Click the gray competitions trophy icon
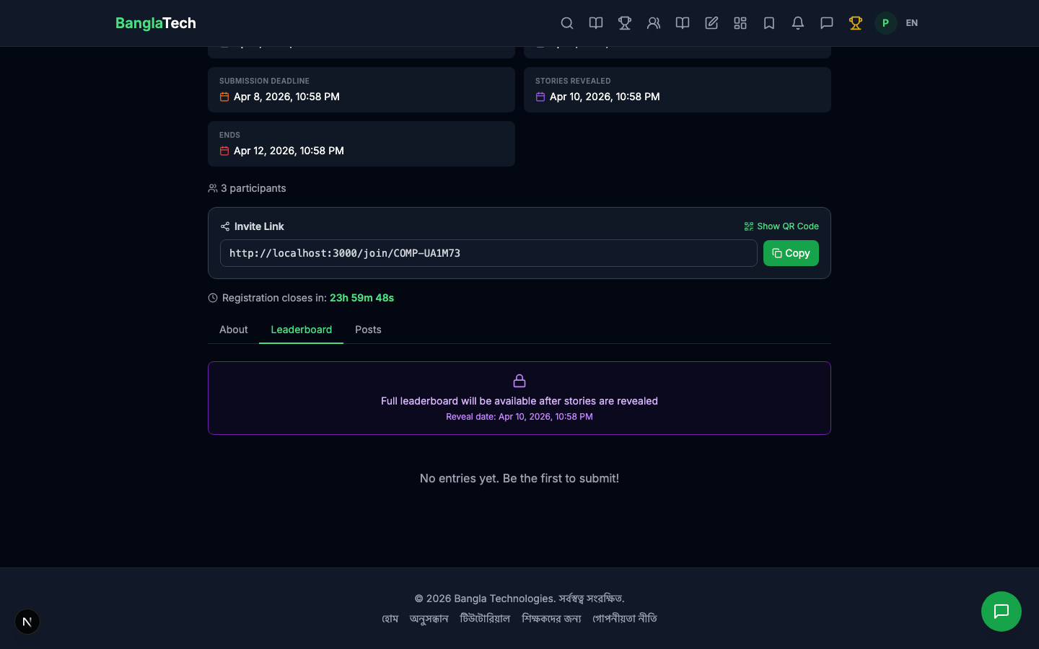Screen dimensions: 1039x649 coord(625,23)
